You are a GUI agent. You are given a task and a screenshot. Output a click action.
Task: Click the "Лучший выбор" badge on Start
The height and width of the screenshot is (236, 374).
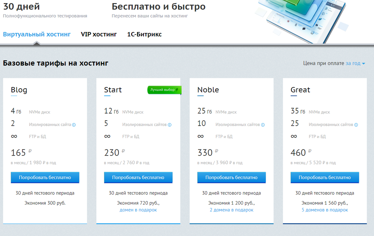pos(164,90)
